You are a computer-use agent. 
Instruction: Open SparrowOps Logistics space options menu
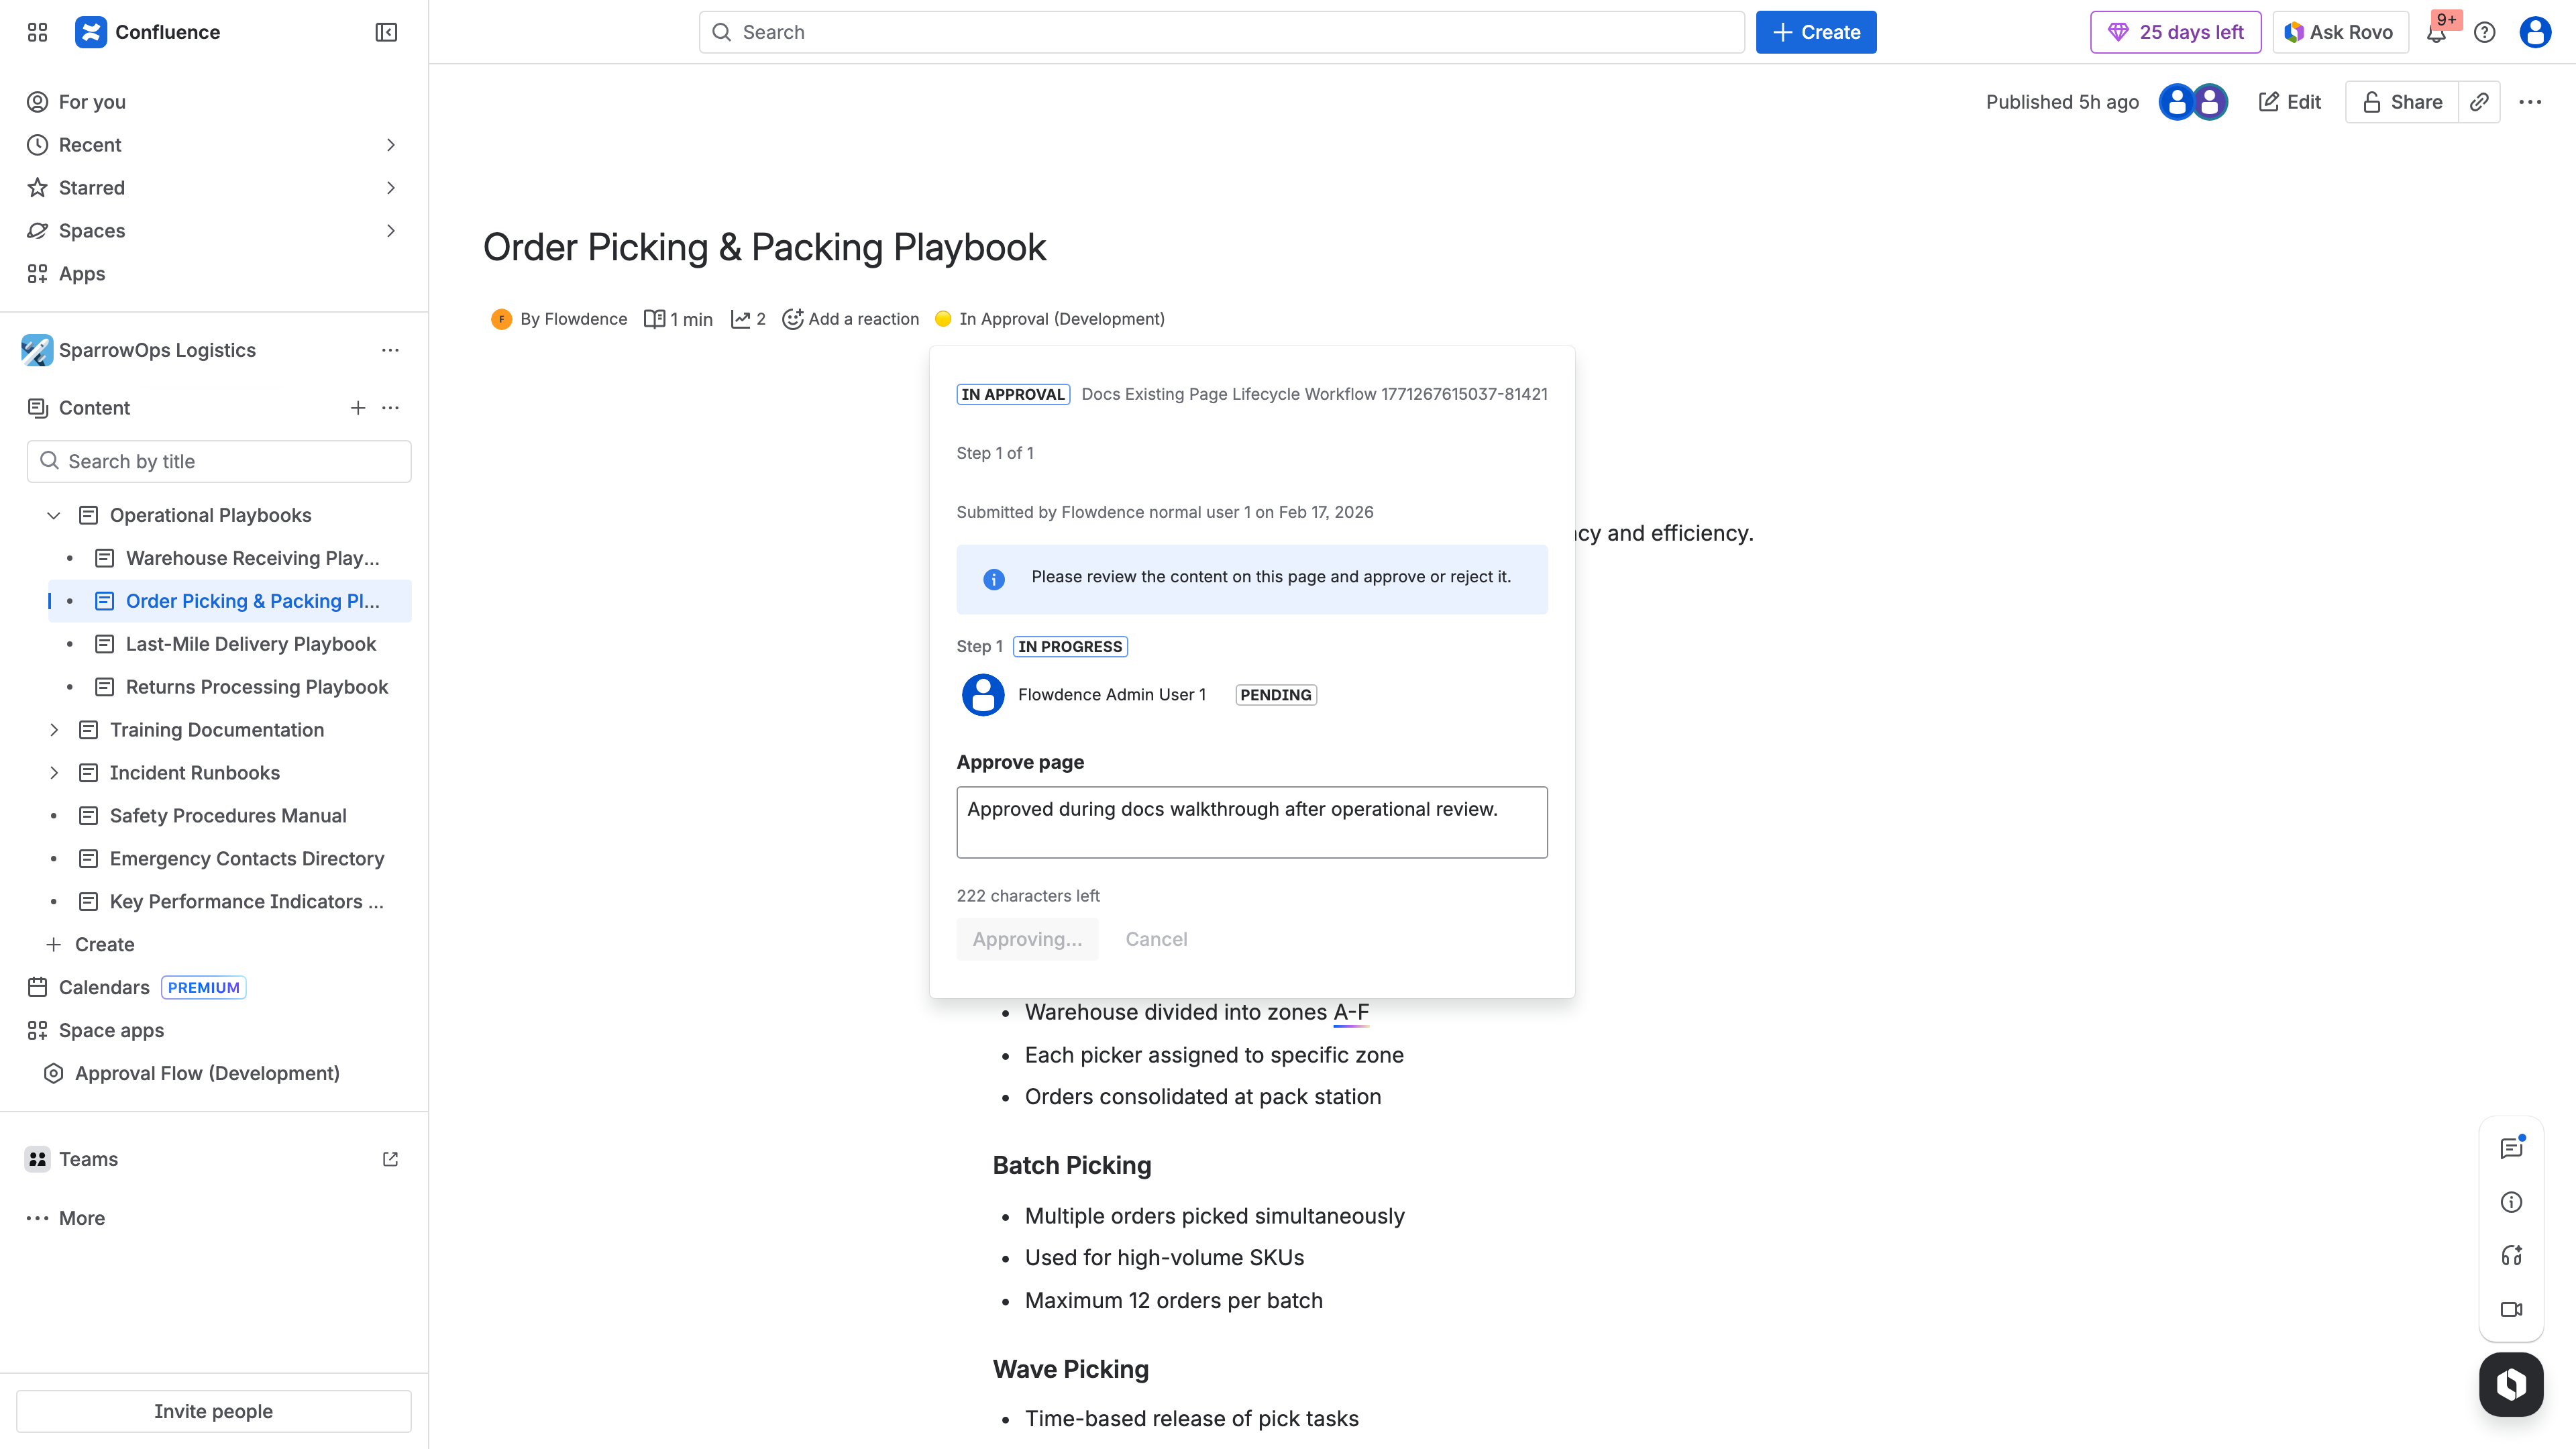coord(390,350)
